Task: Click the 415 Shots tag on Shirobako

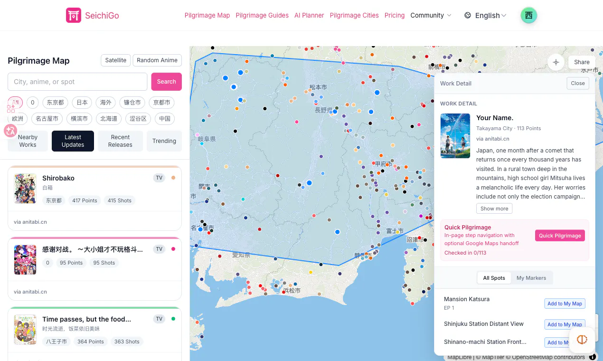Action: click(120, 200)
